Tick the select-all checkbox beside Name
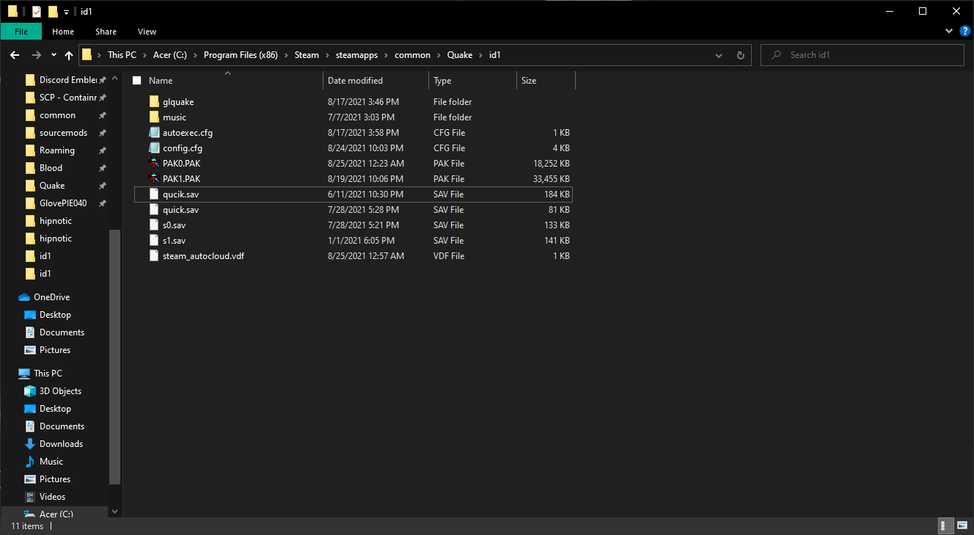The height and width of the screenshot is (535, 974). point(136,81)
